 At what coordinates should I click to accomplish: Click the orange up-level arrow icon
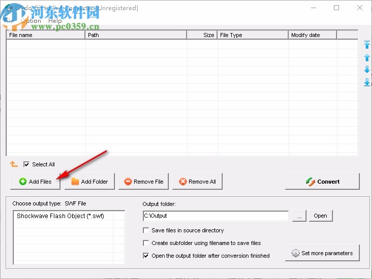click(x=14, y=164)
